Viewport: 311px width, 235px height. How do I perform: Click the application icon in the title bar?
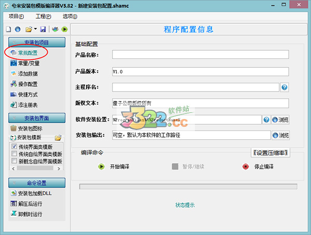(x=6, y=6)
